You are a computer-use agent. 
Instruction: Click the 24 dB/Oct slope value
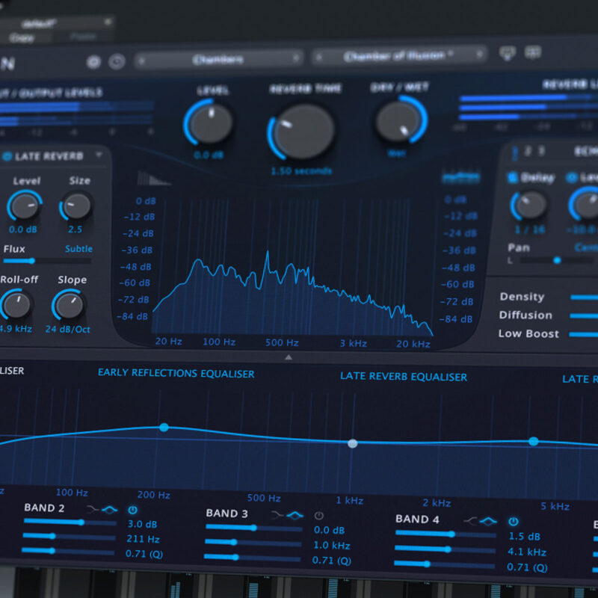pyautogui.click(x=68, y=329)
